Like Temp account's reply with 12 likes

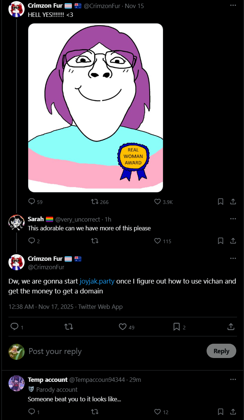(158, 412)
